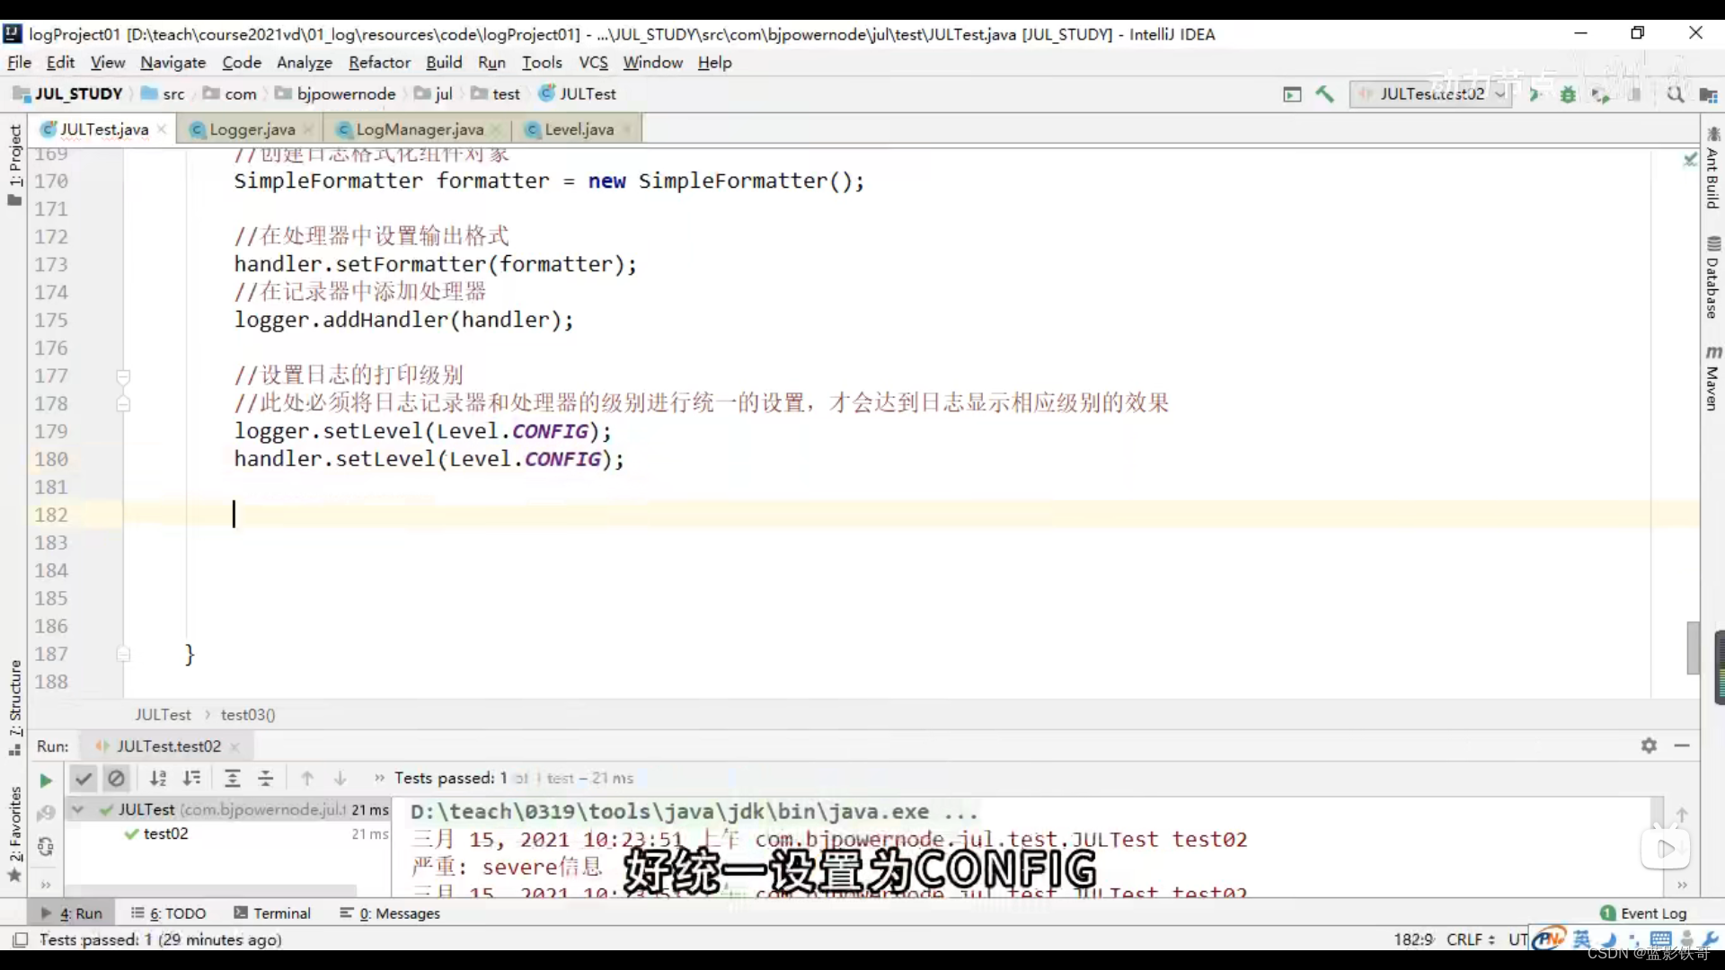Expand all test tree nodes
1725x970 pixels.
[x=233, y=778]
